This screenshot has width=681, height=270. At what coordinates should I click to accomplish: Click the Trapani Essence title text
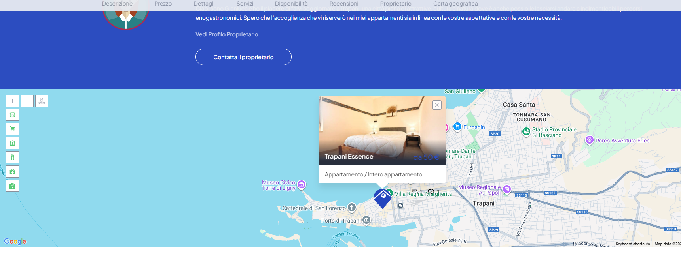tap(349, 157)
